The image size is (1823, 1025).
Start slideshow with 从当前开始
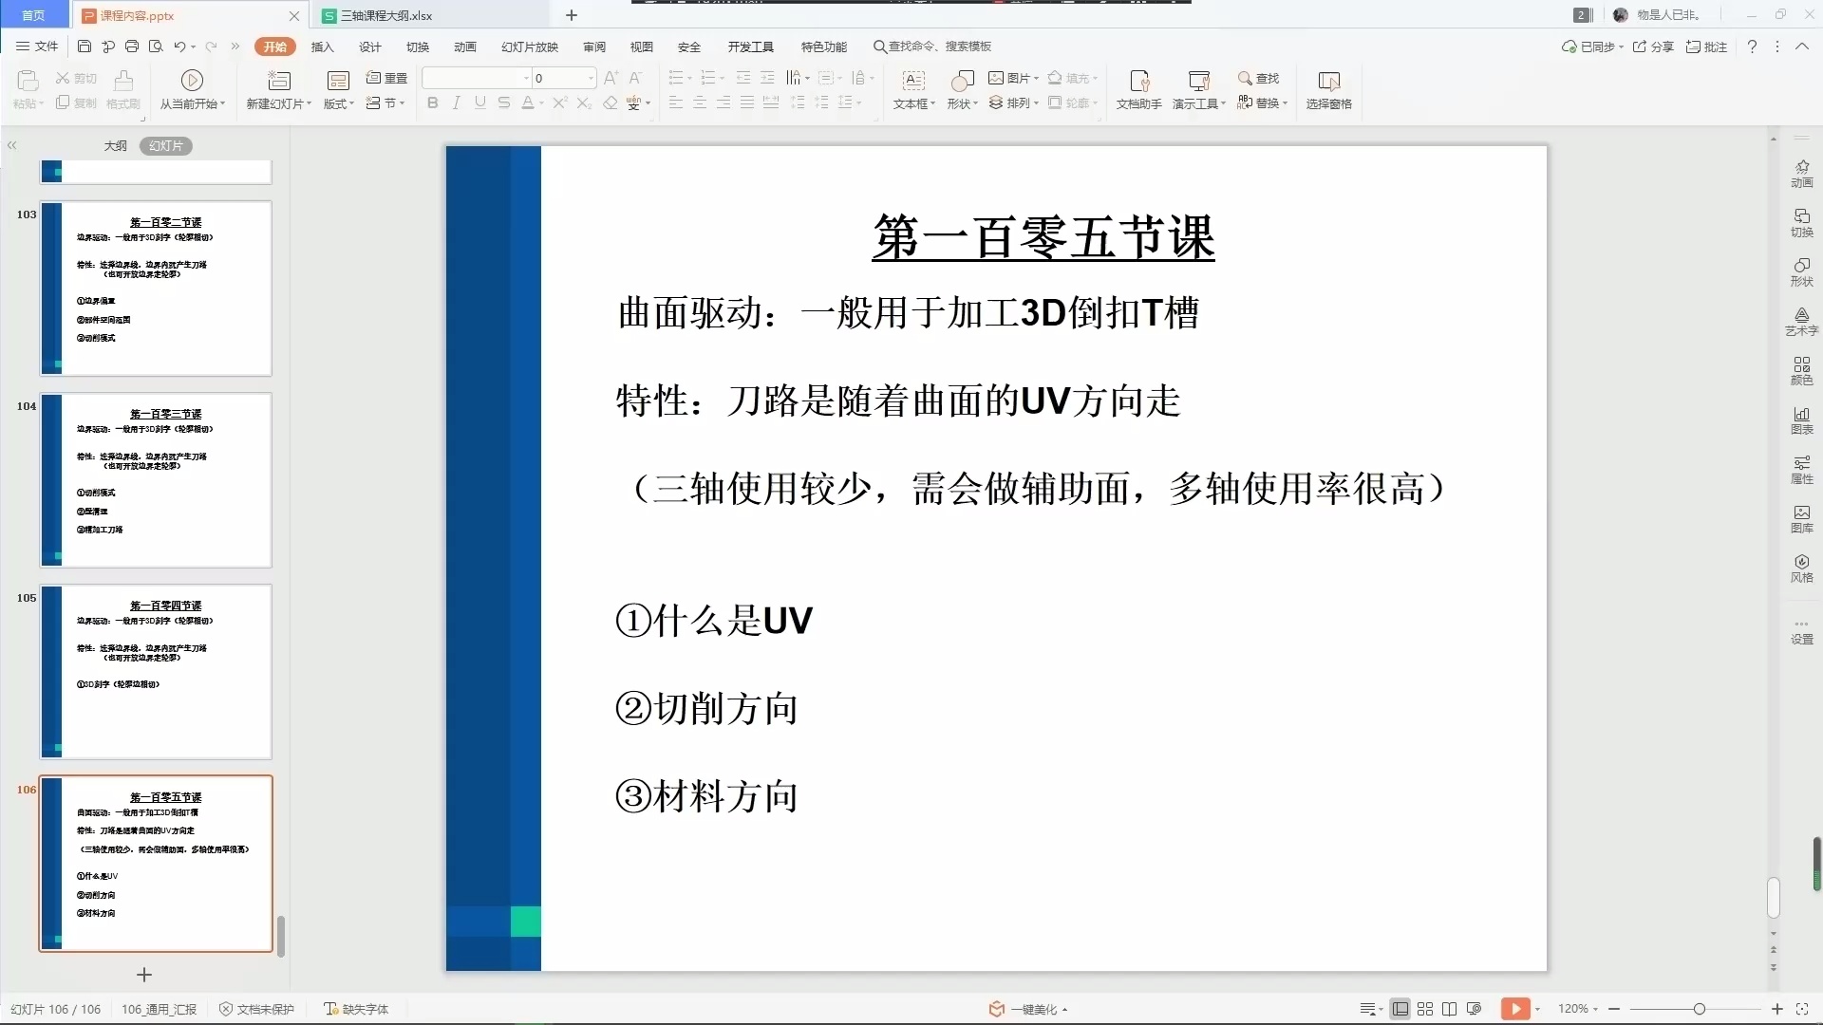192,88
